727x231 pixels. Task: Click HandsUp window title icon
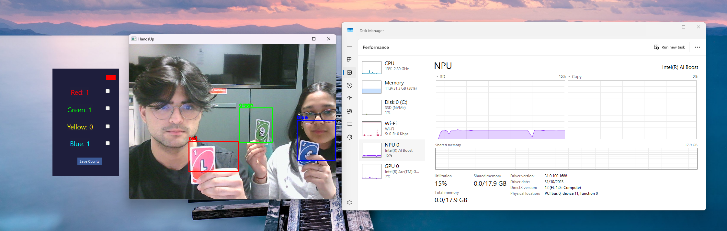coord(134,39)
